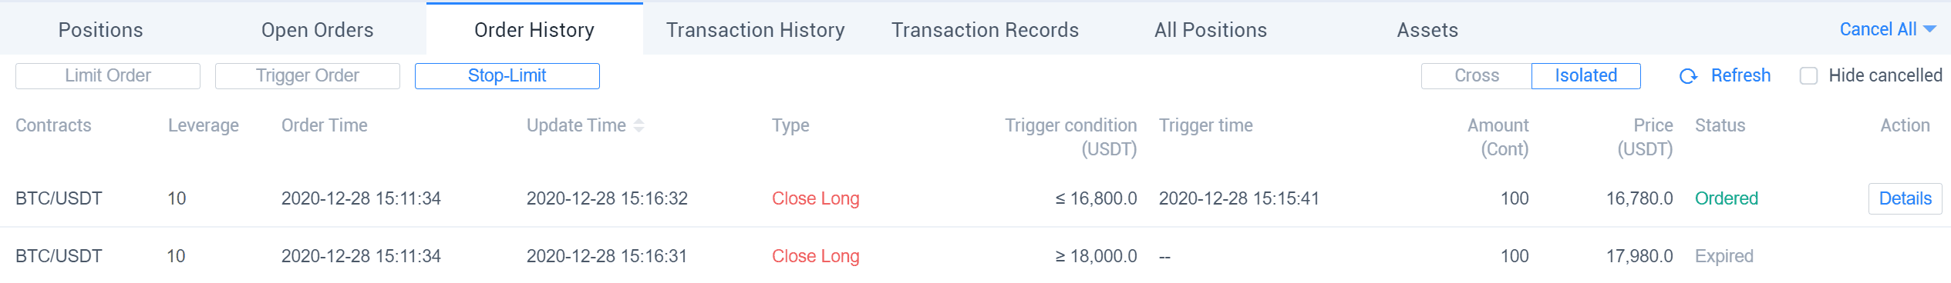
Task: Select the Expired BTC/USDT order row
Action: point(975,256)
